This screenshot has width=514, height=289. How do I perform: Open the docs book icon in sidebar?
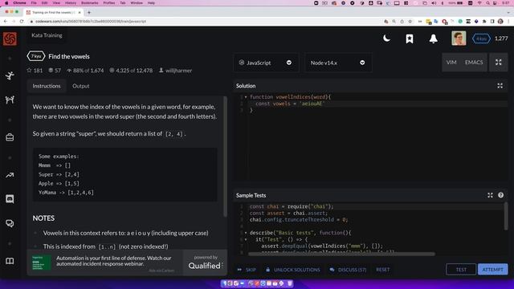pos(10,261)
